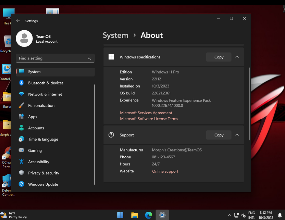Open Time & language settings

(55, 139)
